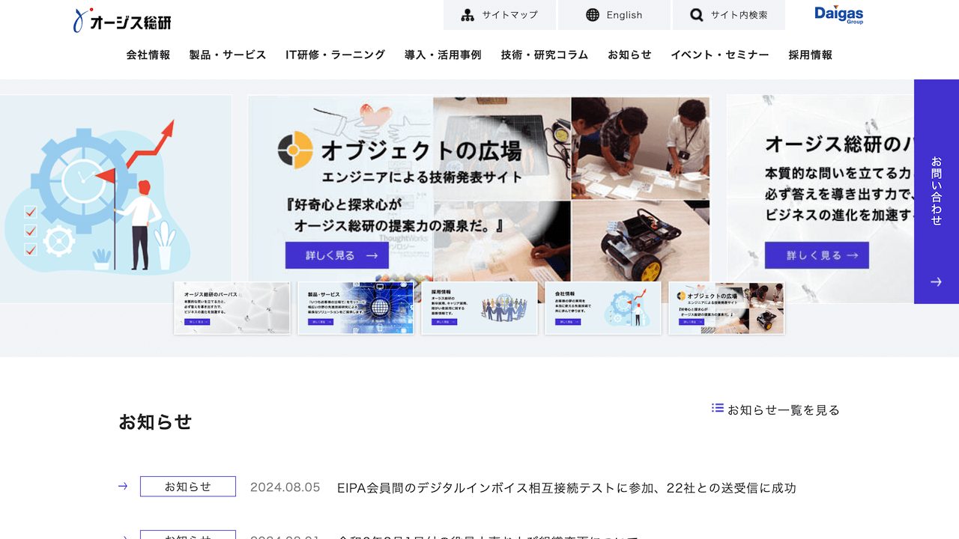The width and height of the screenshot is (959, 539).
Task: Click the arrow on the お問い合わせ sidebar
Action: click(x=936, y=282)
